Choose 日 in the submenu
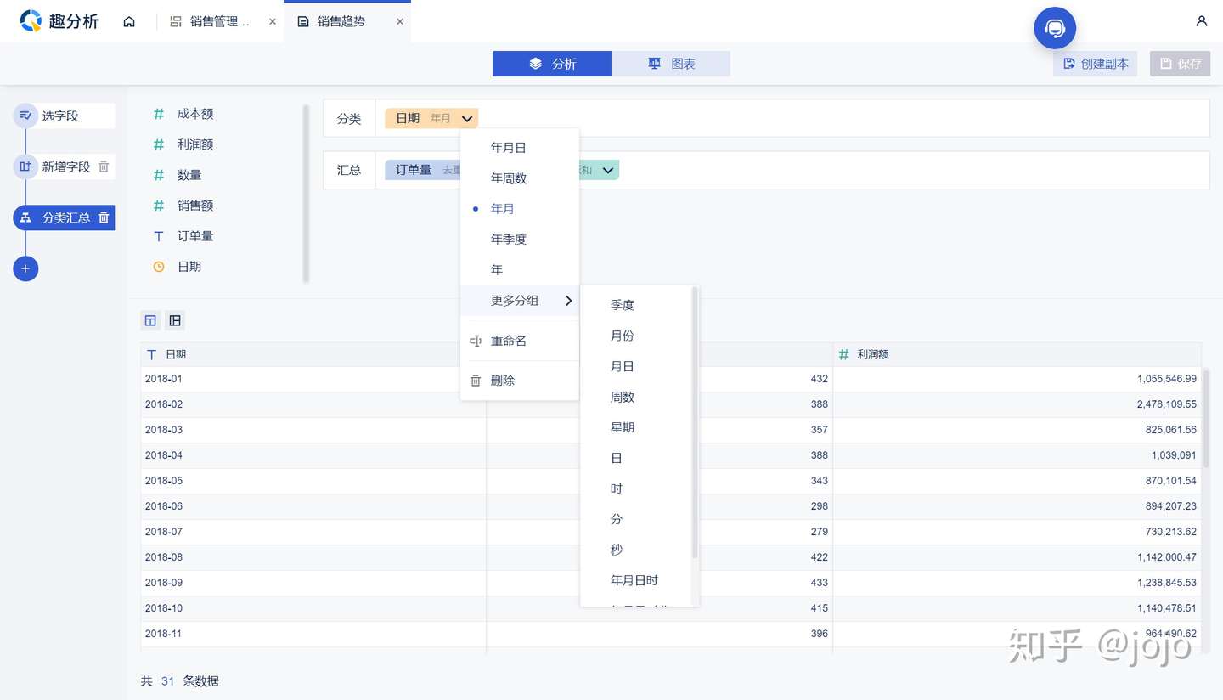 pos(636,458)
